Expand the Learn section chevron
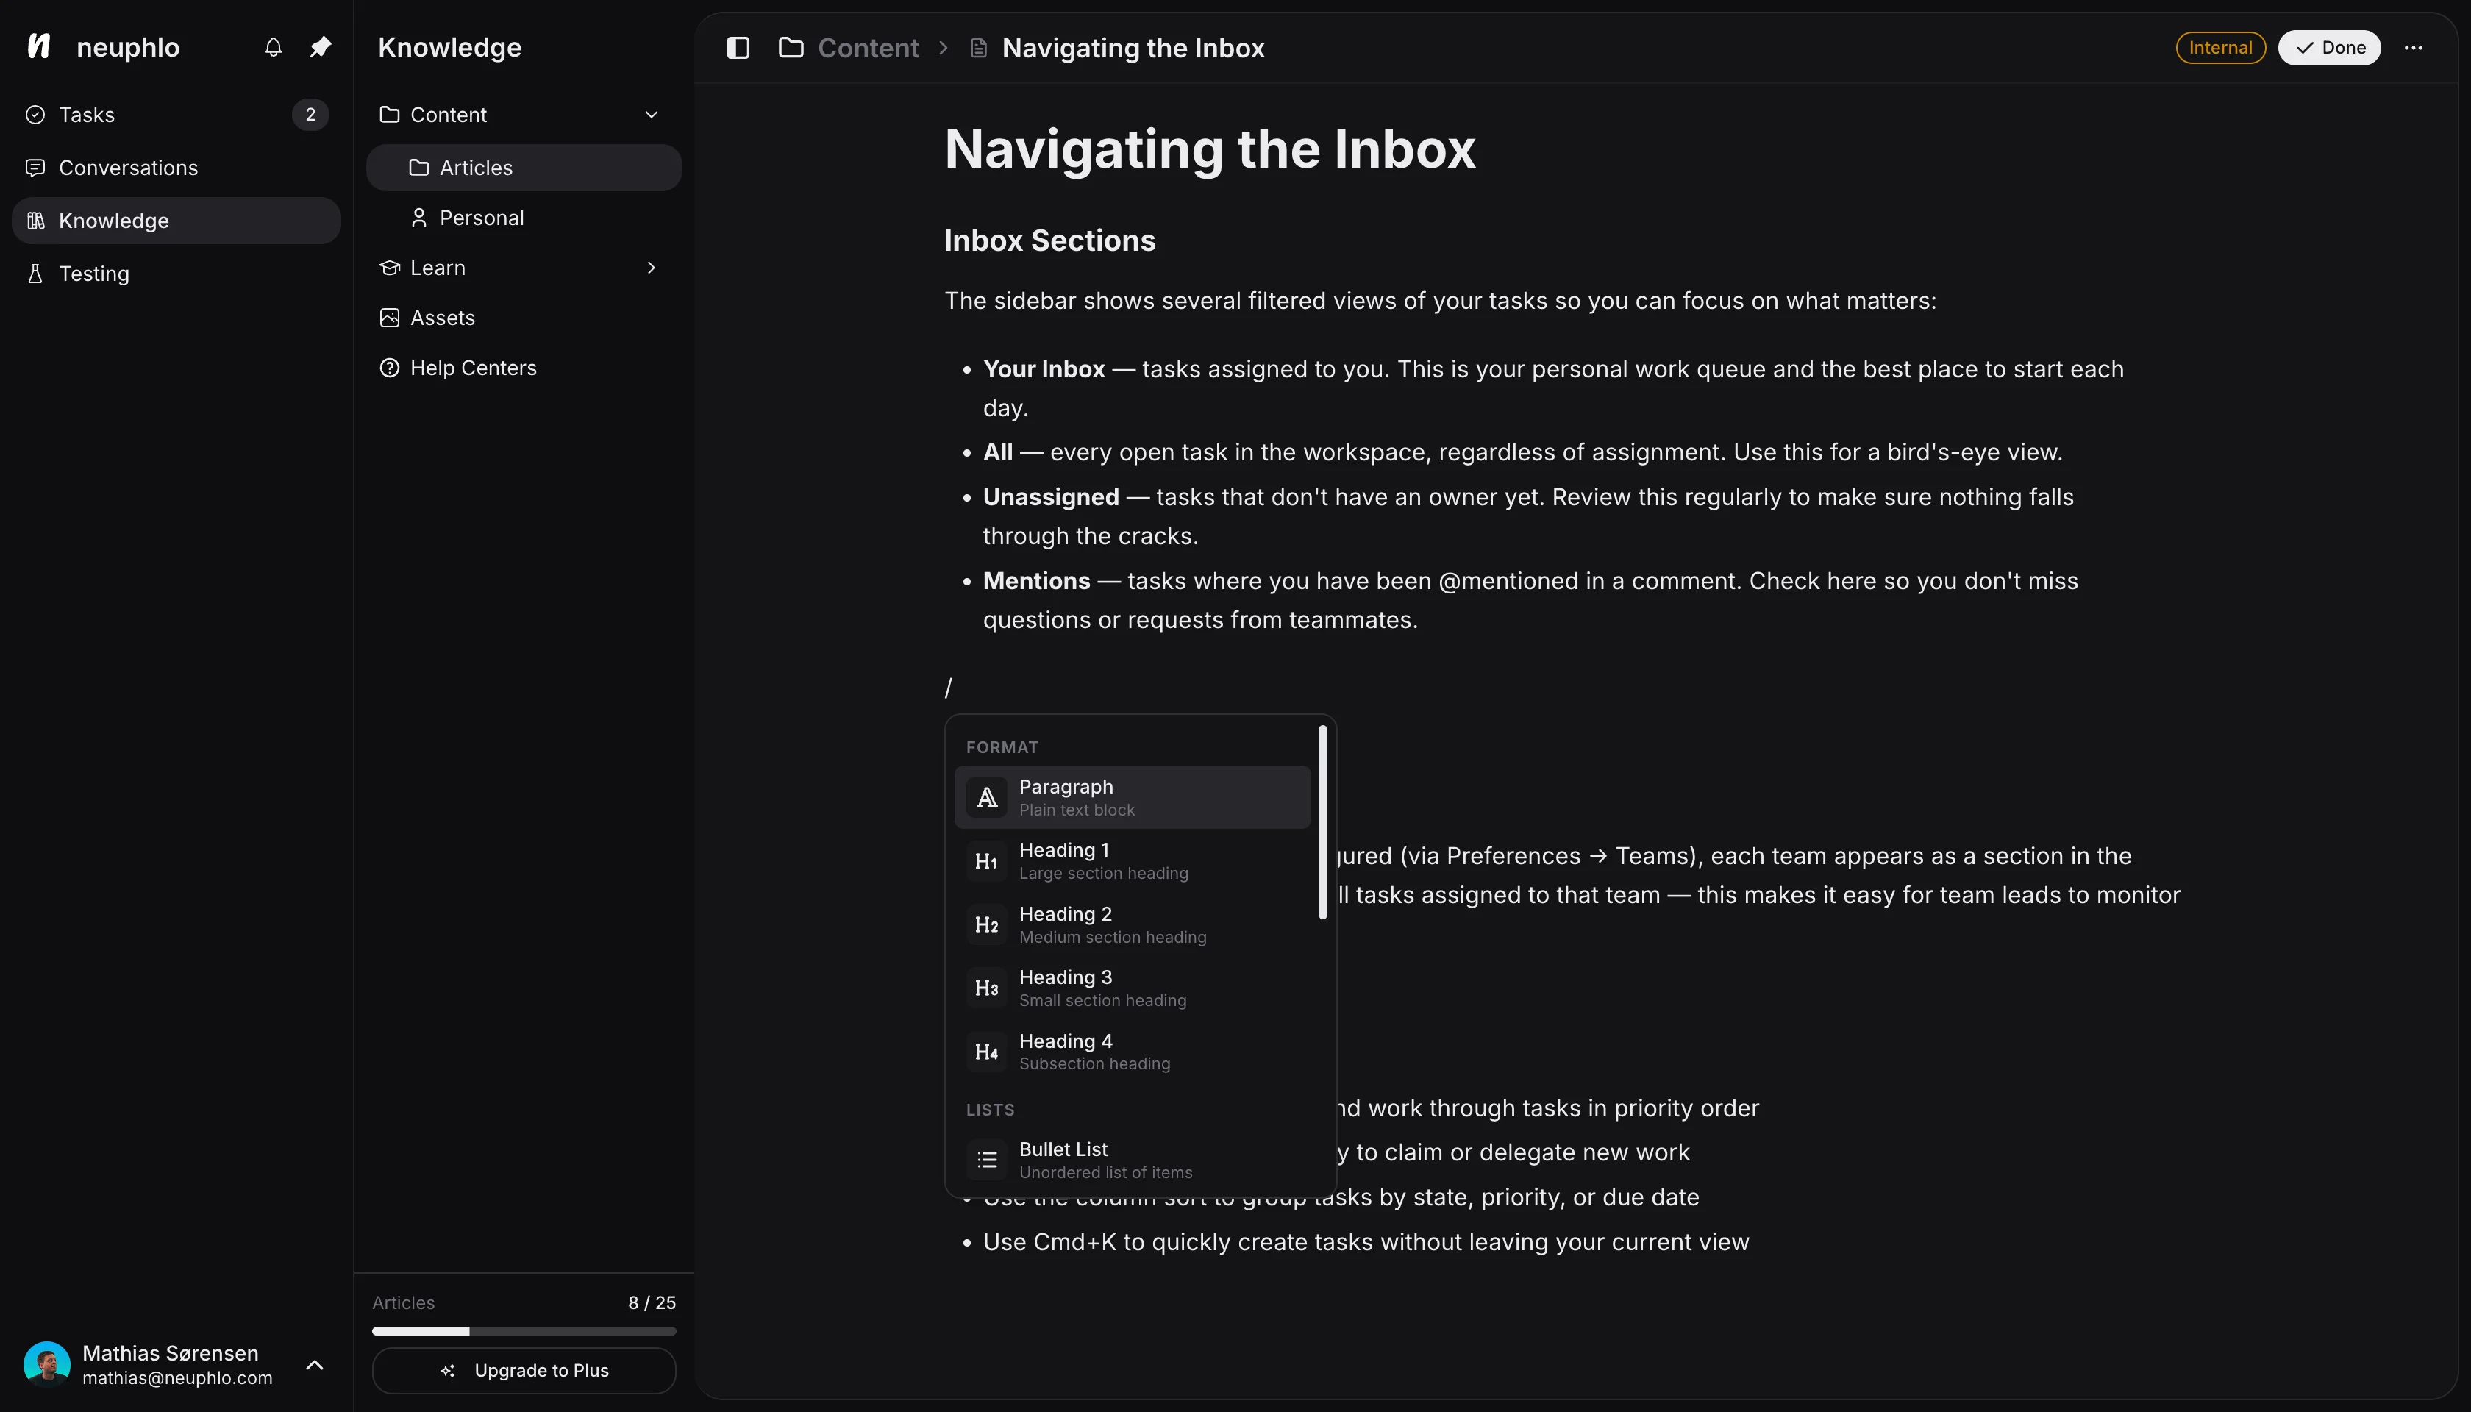Image resolution: width=2471 pixels, height=1412 pixels. coord(652,268)
